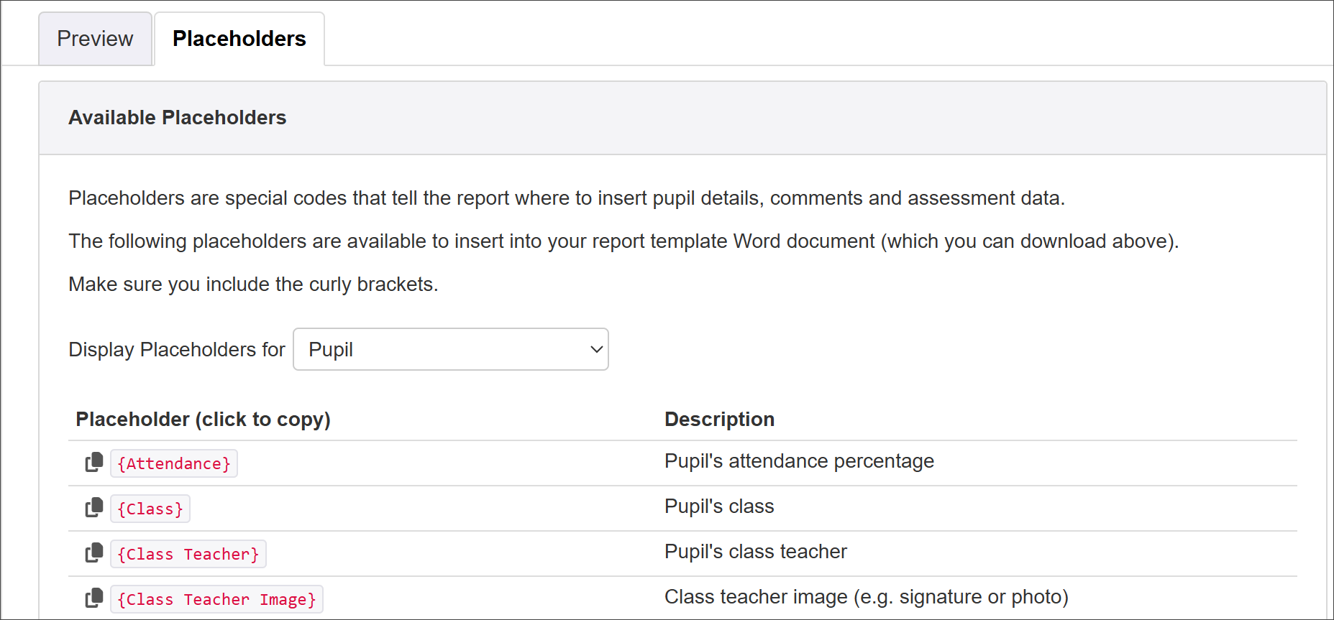Click 'Pupil's attendance percentage' description
This screenshot has height=620, width=1334.
tap(799, 461)
